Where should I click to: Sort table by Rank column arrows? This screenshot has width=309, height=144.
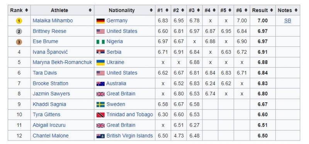click(27, 10)
